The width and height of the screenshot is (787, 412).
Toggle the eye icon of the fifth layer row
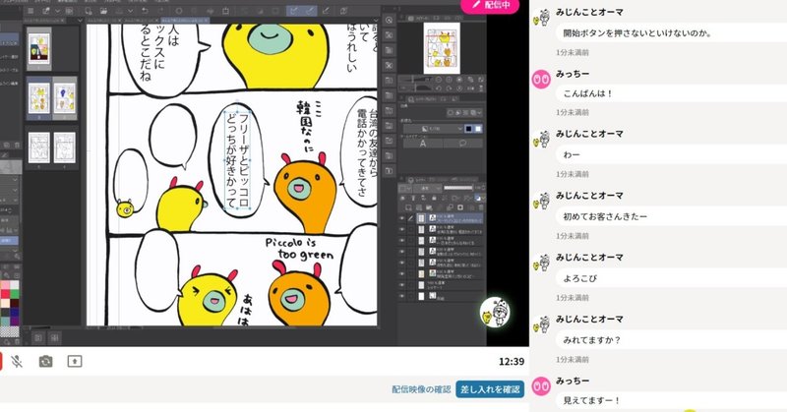pos(401,263)
